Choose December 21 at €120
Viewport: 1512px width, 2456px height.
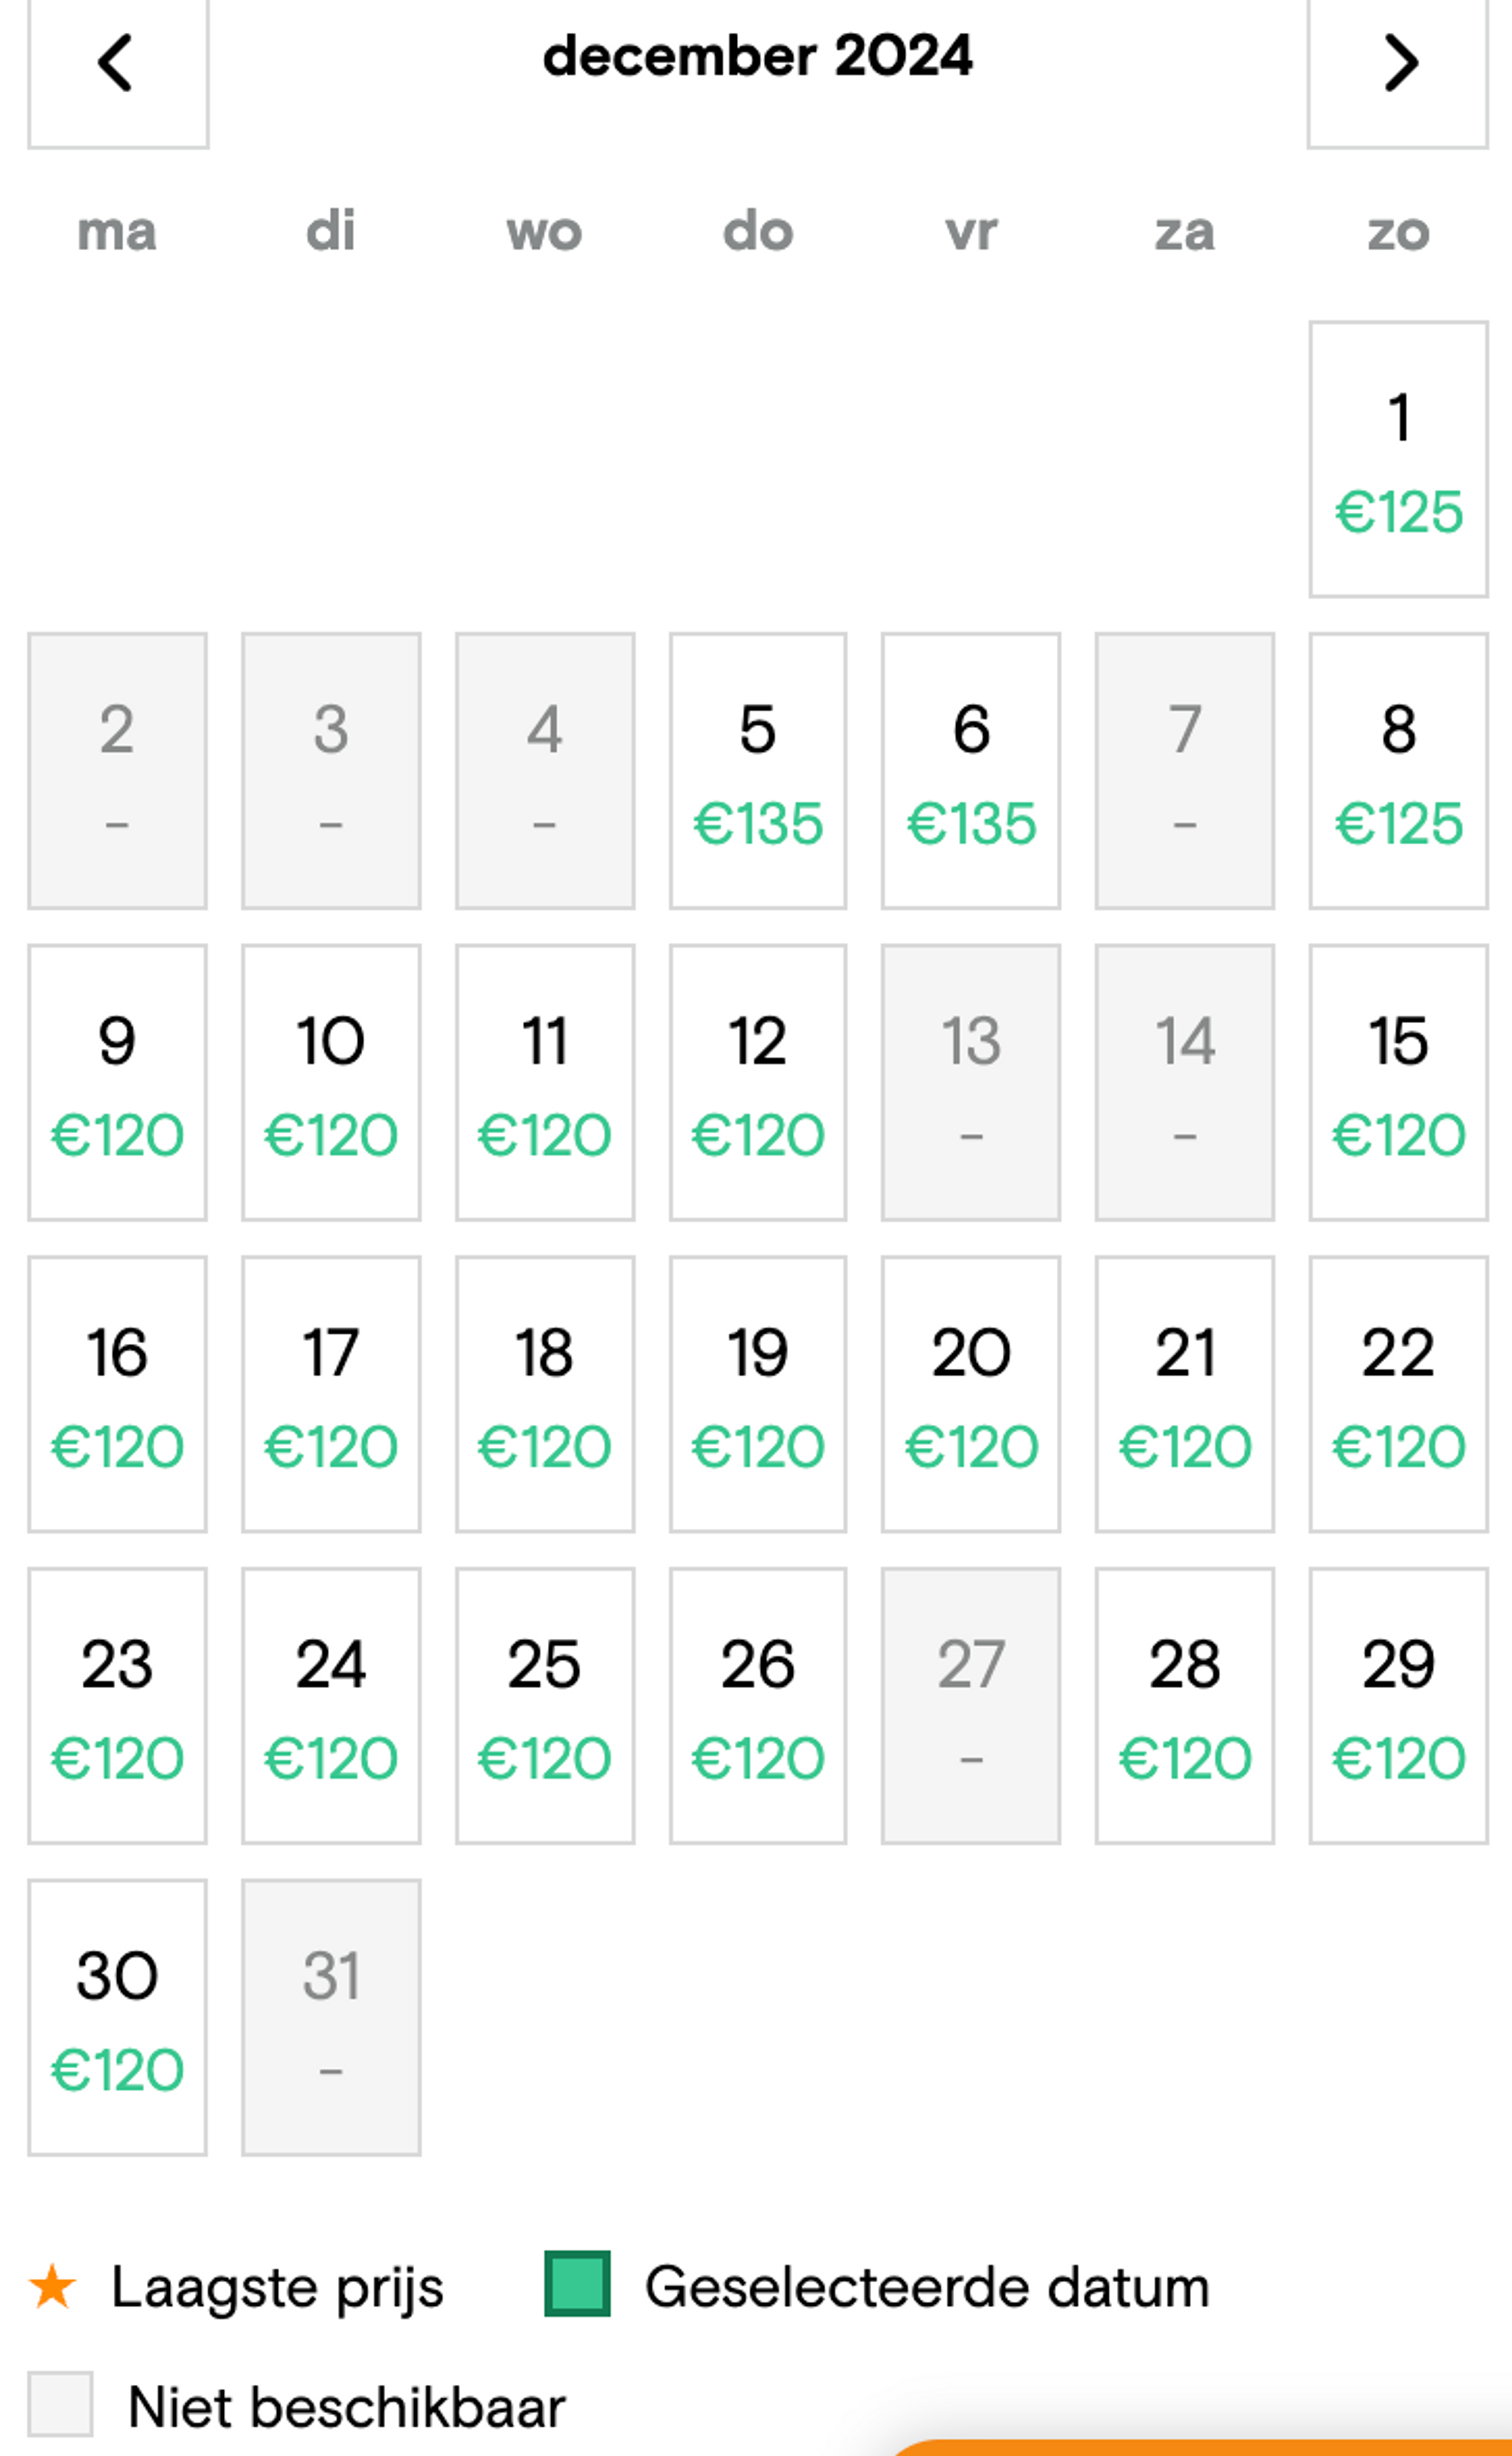point(1185,1394)
